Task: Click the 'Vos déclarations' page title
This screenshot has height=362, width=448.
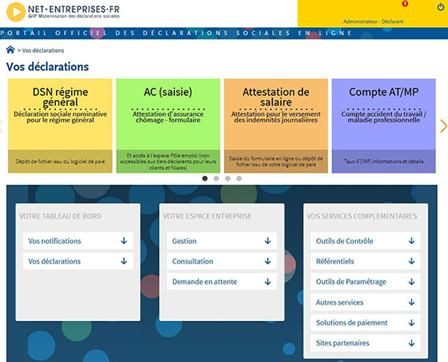Action: coord(48,66)
